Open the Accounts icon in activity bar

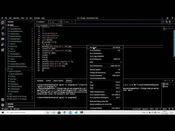point(3,100)
